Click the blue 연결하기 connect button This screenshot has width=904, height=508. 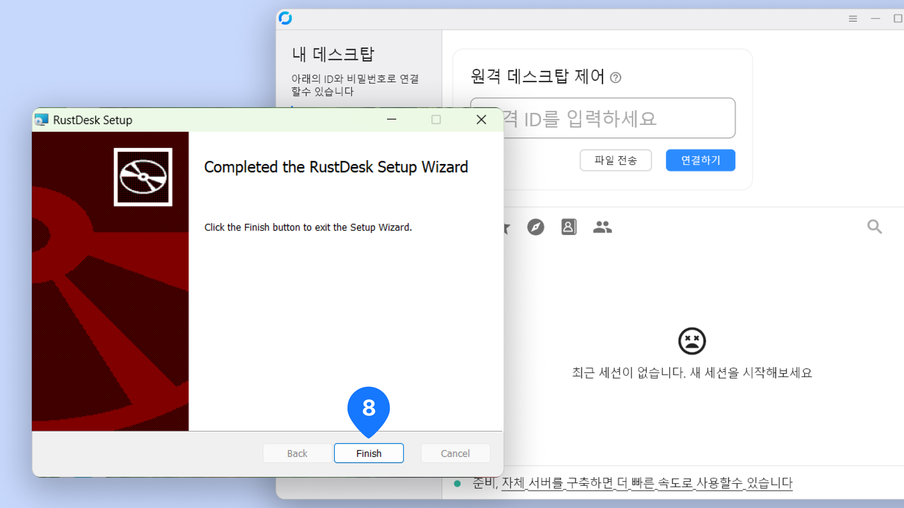(700, 160)
